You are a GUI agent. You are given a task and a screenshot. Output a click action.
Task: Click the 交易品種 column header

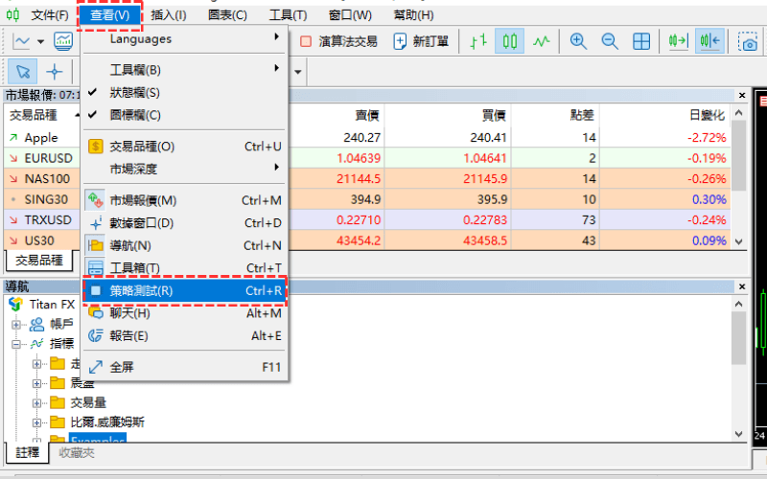pos(34,115)
